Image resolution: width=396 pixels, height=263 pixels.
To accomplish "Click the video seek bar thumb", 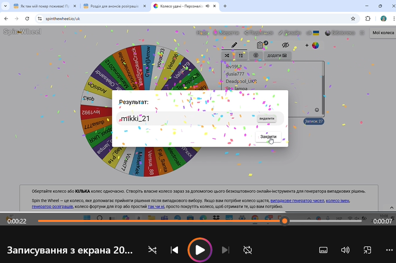I will click(285, 221).
